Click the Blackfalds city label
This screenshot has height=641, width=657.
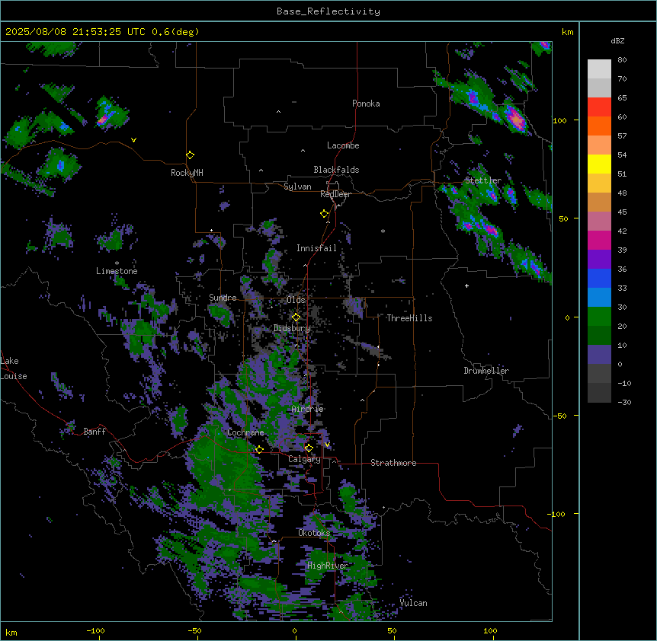(336, 170)
